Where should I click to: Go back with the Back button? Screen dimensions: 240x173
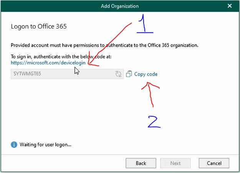coord(141,163)
